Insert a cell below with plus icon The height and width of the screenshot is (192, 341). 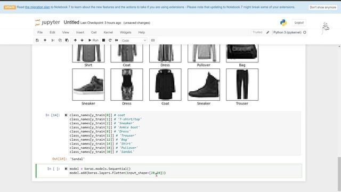pos(45,41)
